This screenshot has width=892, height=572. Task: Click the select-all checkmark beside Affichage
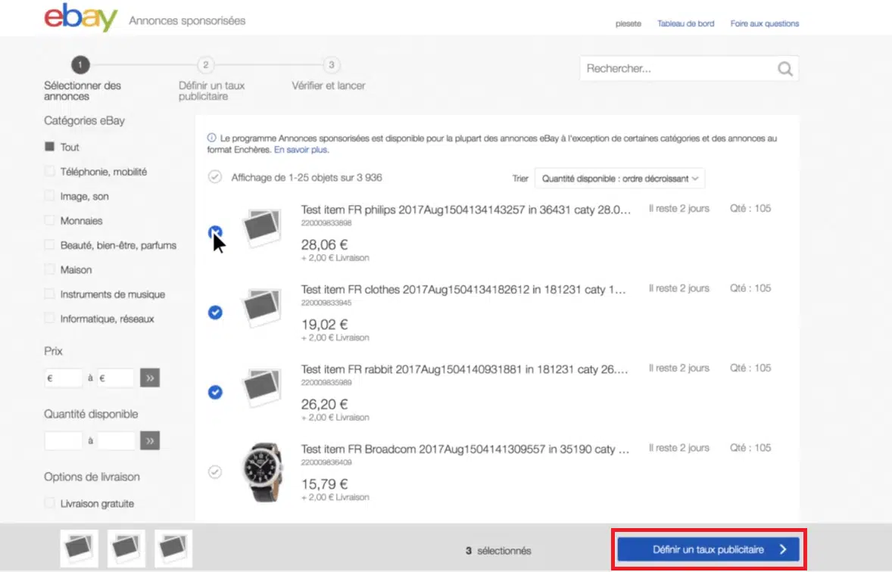tap(215, 177)
